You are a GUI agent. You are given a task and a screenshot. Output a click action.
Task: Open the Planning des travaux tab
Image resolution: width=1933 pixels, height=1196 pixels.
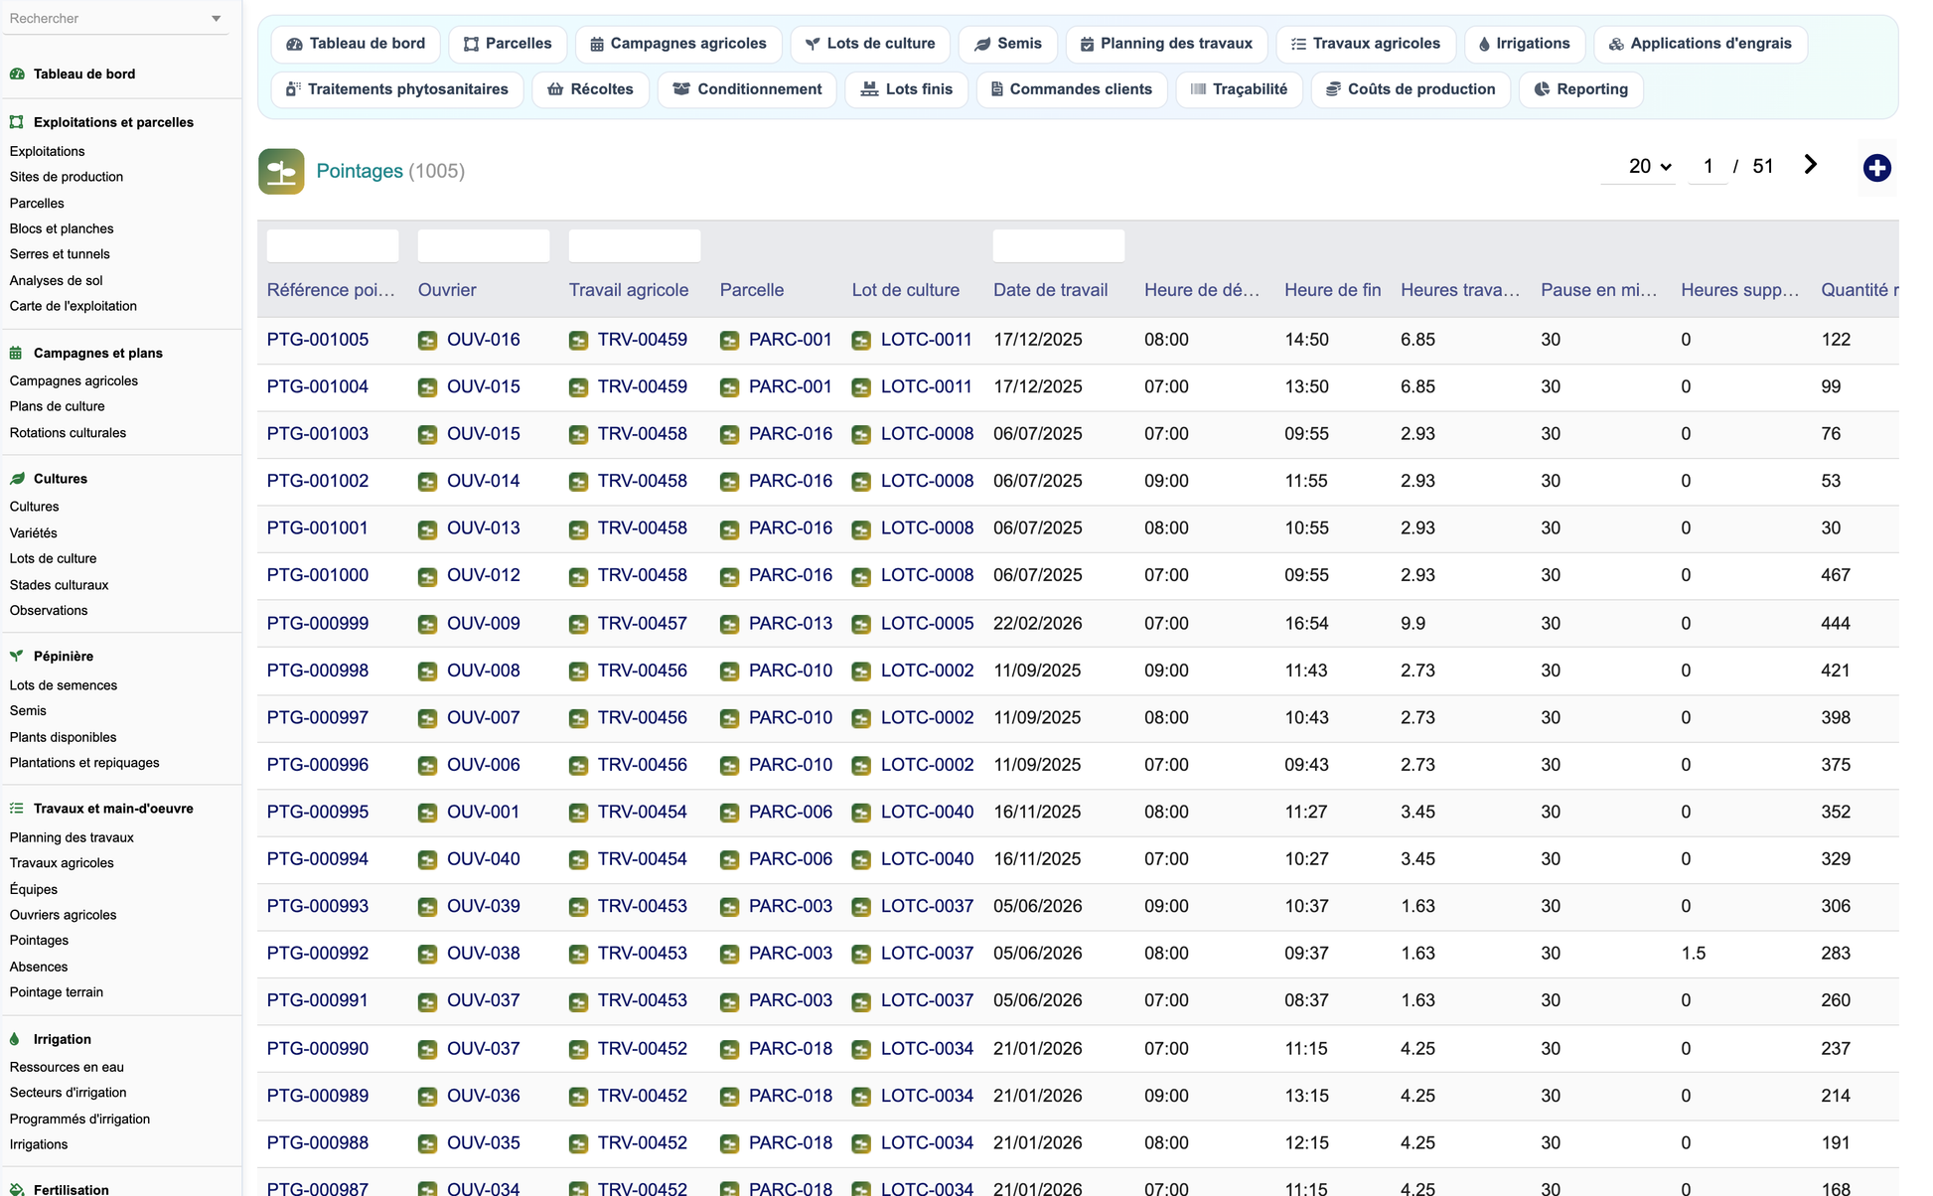[1166, 44]
